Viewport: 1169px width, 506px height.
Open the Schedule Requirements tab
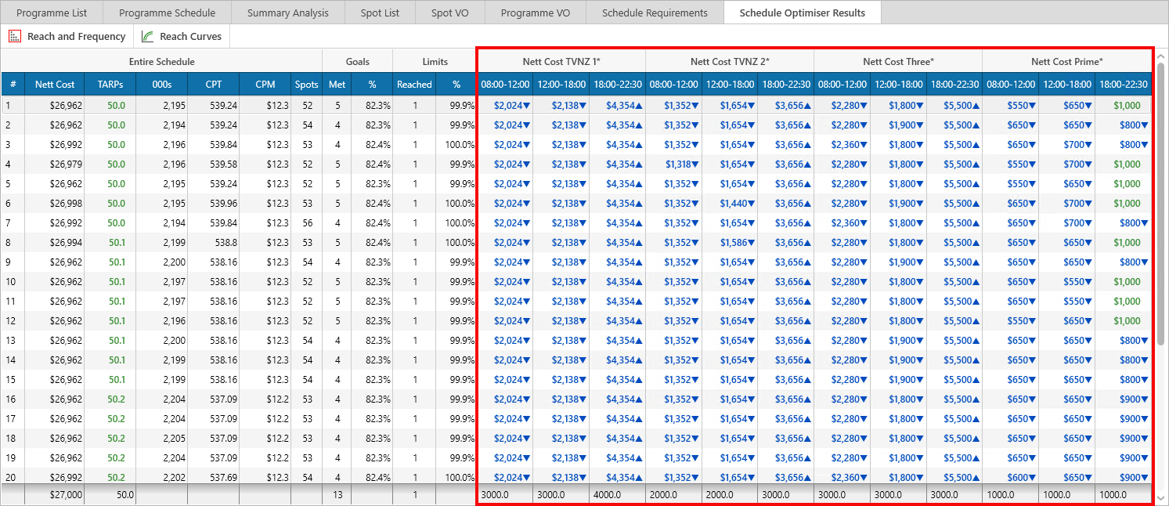pyautogui.click(x=655, y=13)
